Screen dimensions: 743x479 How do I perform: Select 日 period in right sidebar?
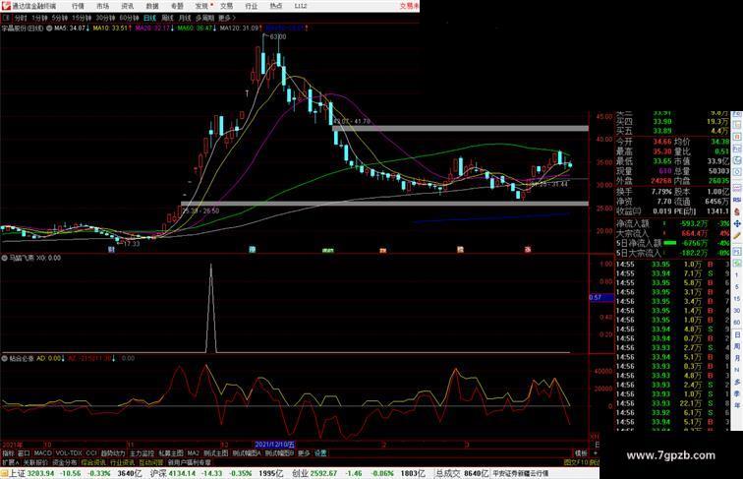click(737, 334)
